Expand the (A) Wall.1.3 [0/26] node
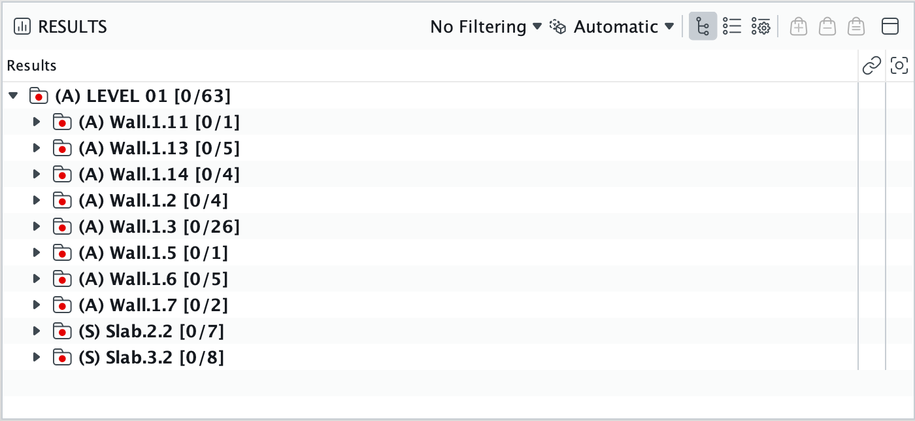915x421 pixels. tap(37, 227)
